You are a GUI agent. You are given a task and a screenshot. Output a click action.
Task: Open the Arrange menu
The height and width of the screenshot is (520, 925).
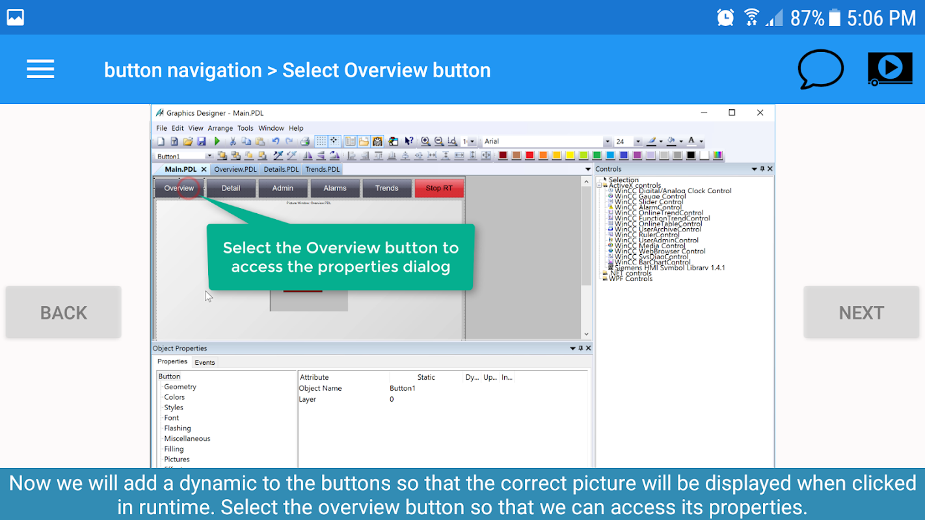point(220,128)
